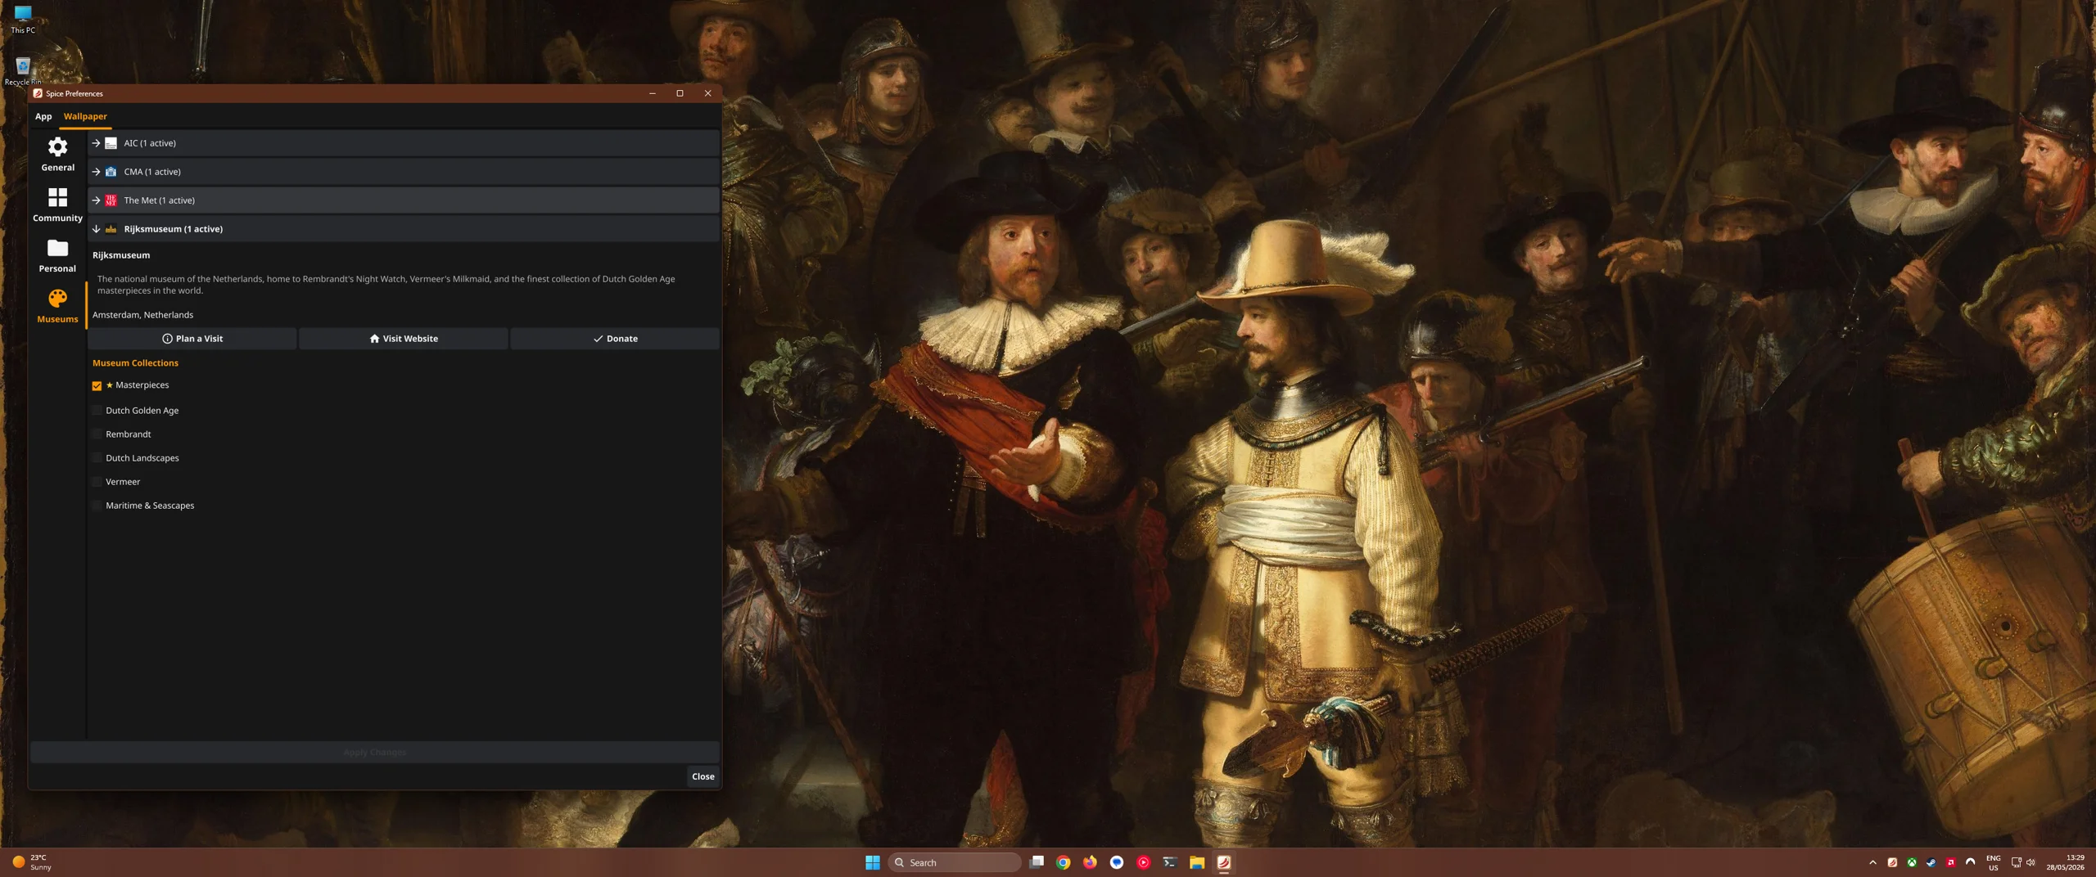Open the Personal folder section
Image resolution: width=2096 pixels, height=877 pixels.
pyautogui.click(x=57, y=255)
